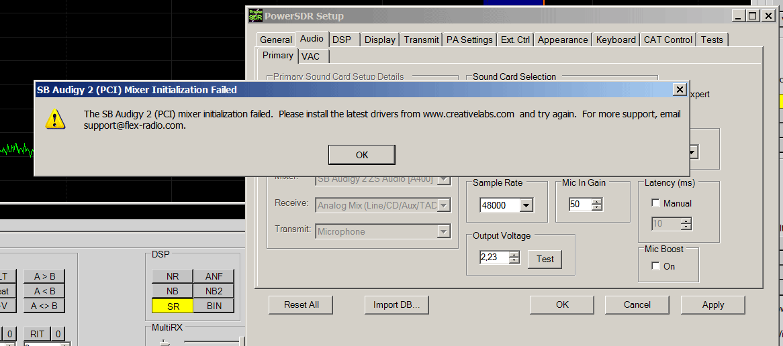Enable the Manual latency checkbox
Image resolution: width=783 pixels, height=346 pixels.
656,203
